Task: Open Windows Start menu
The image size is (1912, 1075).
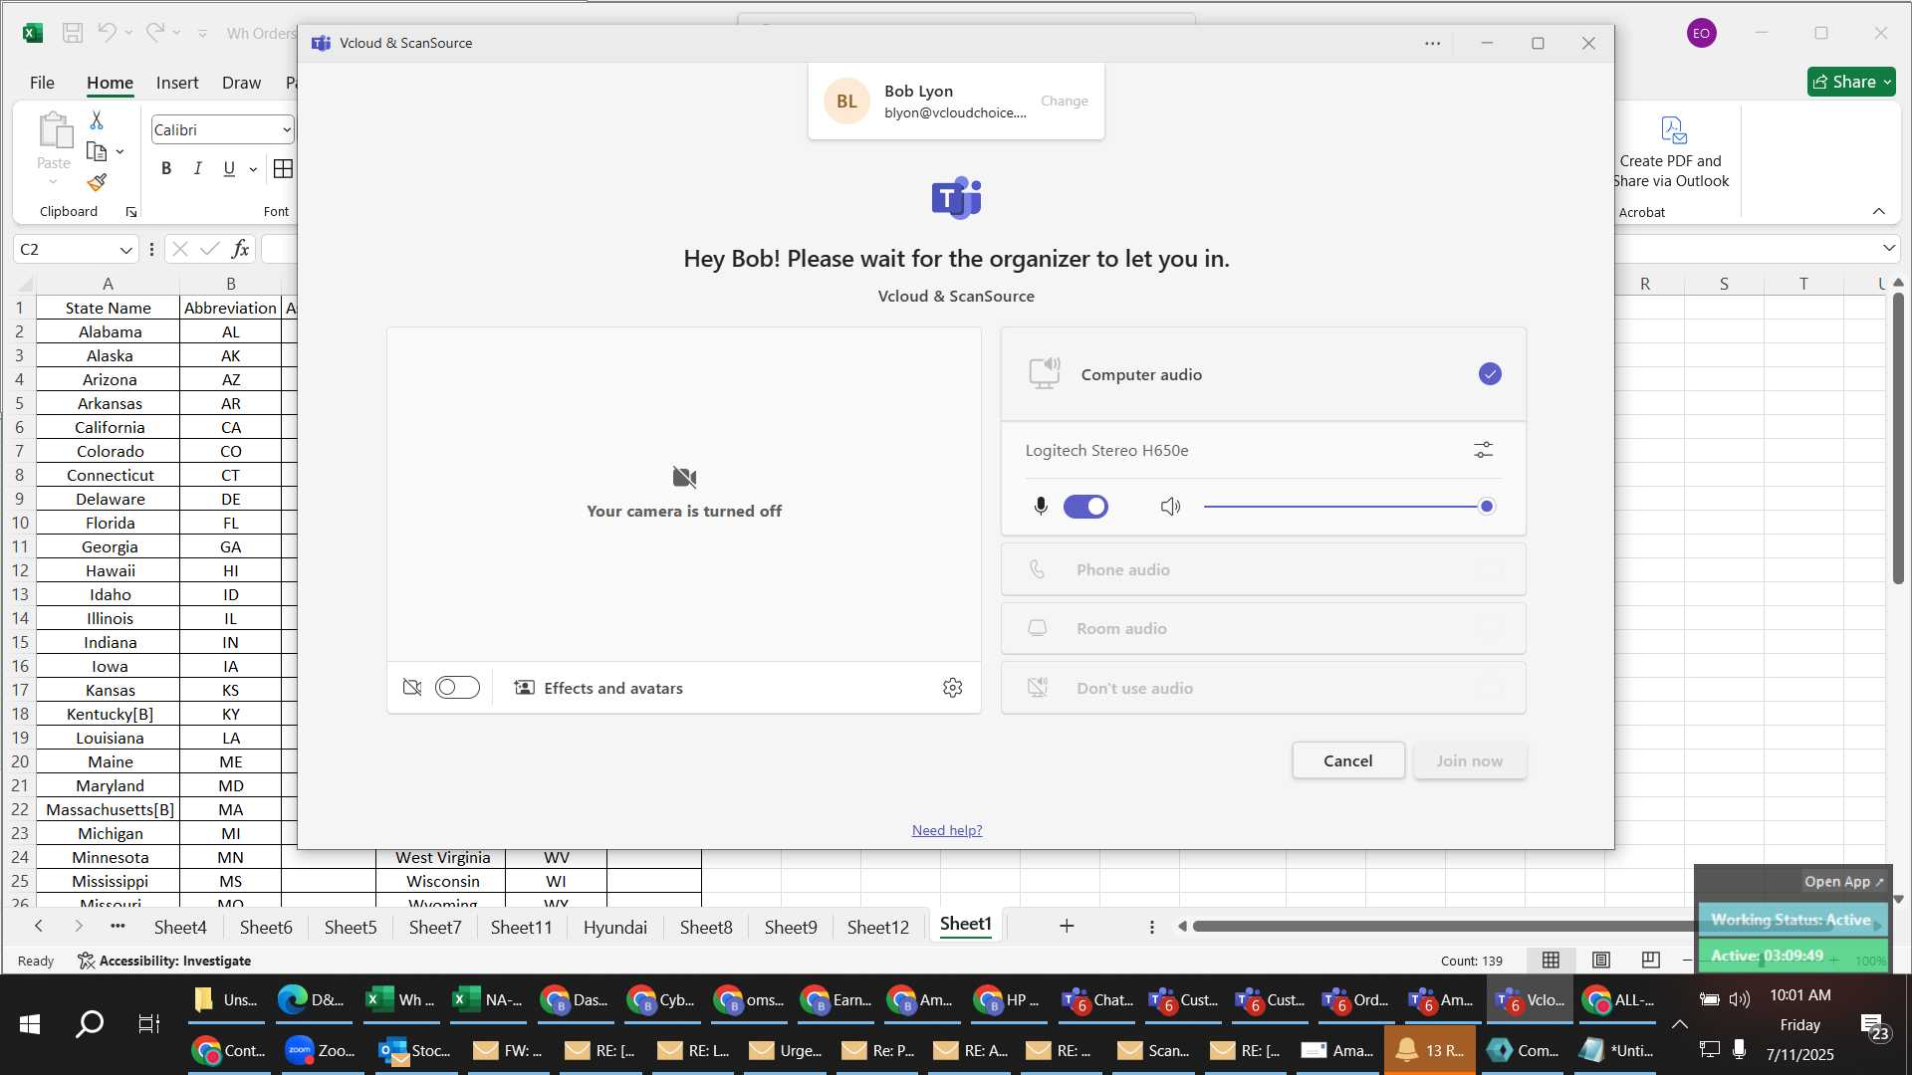Action: (29, 1023)
